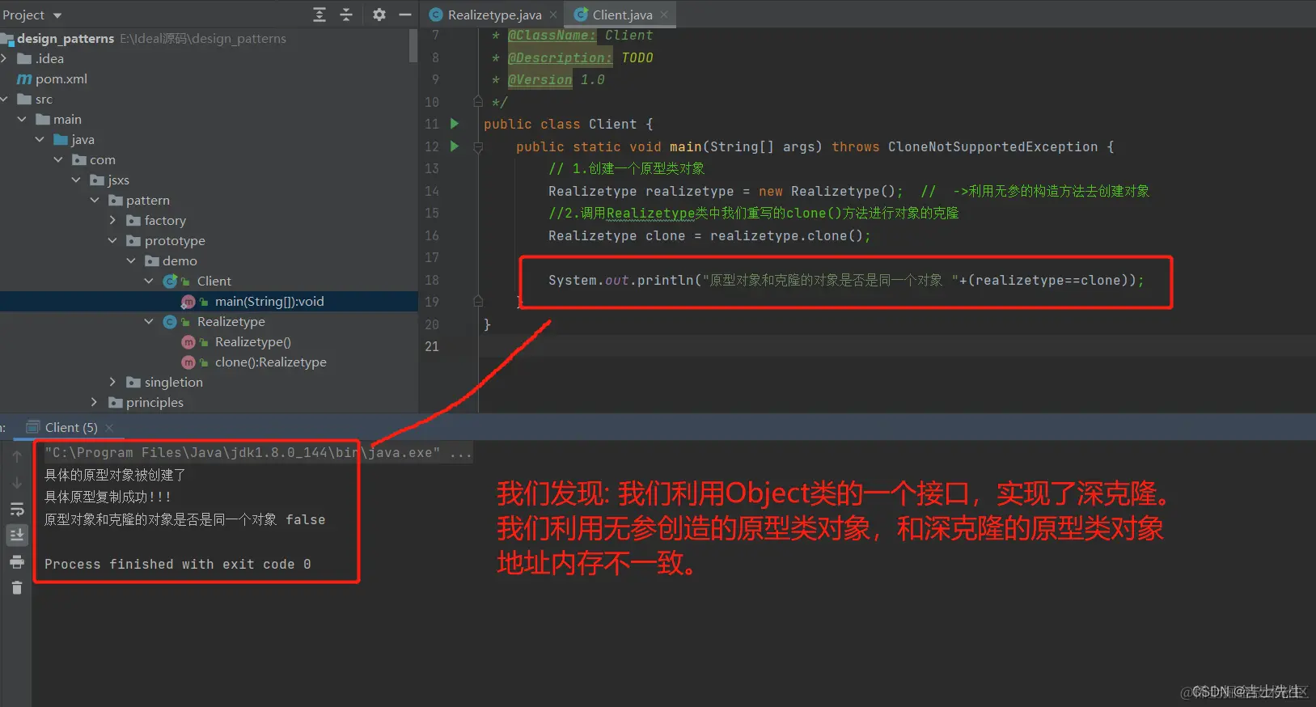
Task: Open the Project view dropdown
Action: [57, 15]
